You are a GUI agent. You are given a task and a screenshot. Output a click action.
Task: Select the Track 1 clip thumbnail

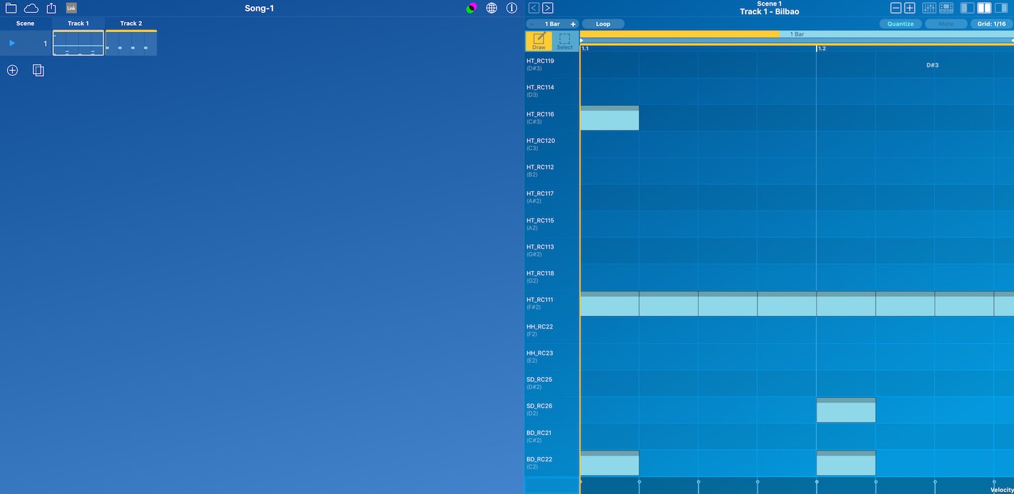tap(78, 43)
